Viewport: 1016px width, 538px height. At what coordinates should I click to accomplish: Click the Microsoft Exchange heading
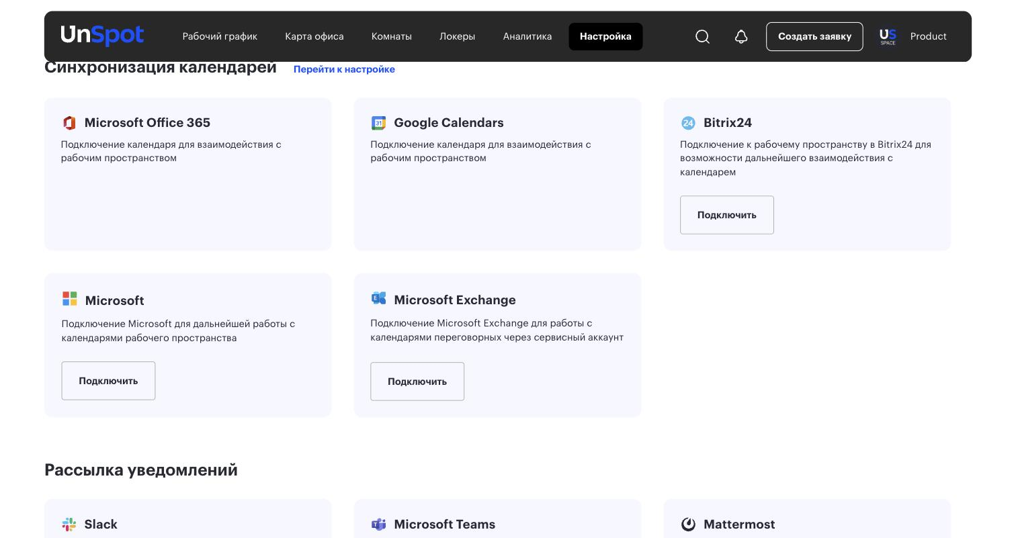pos(455,300)
